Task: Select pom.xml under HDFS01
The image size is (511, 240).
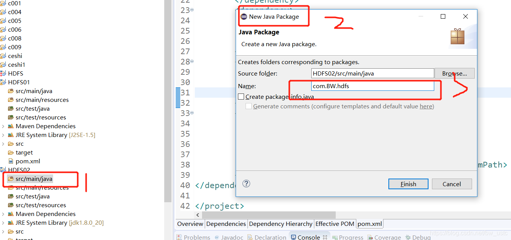Action: pos(28,161)
